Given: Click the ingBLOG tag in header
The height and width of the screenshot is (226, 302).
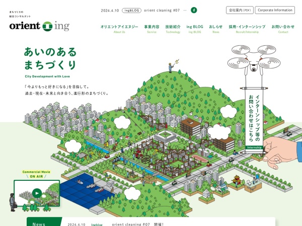Looking at the screenshot, I should coord(131,11).
